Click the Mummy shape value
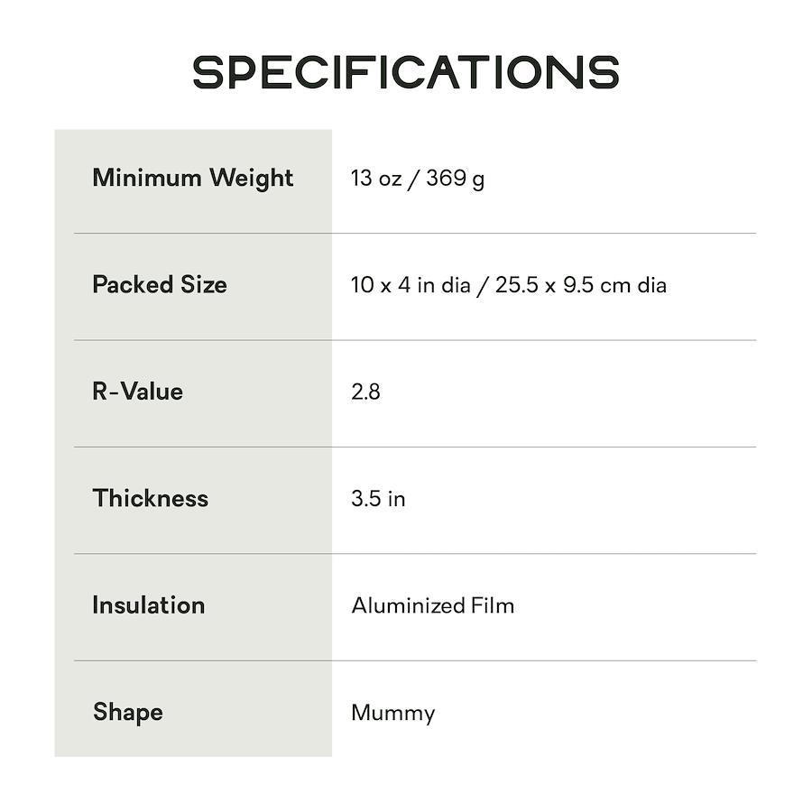812x812 pixels. (x=393, y=714)
